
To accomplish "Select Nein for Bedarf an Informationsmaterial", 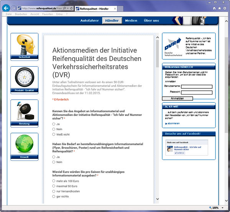I will pos(54,162).
